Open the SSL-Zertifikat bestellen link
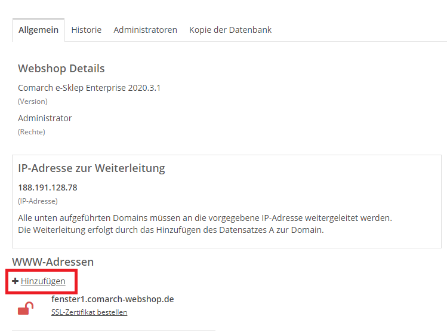The image size is (447, 332). pyautogui.click(x=90, y=312)
